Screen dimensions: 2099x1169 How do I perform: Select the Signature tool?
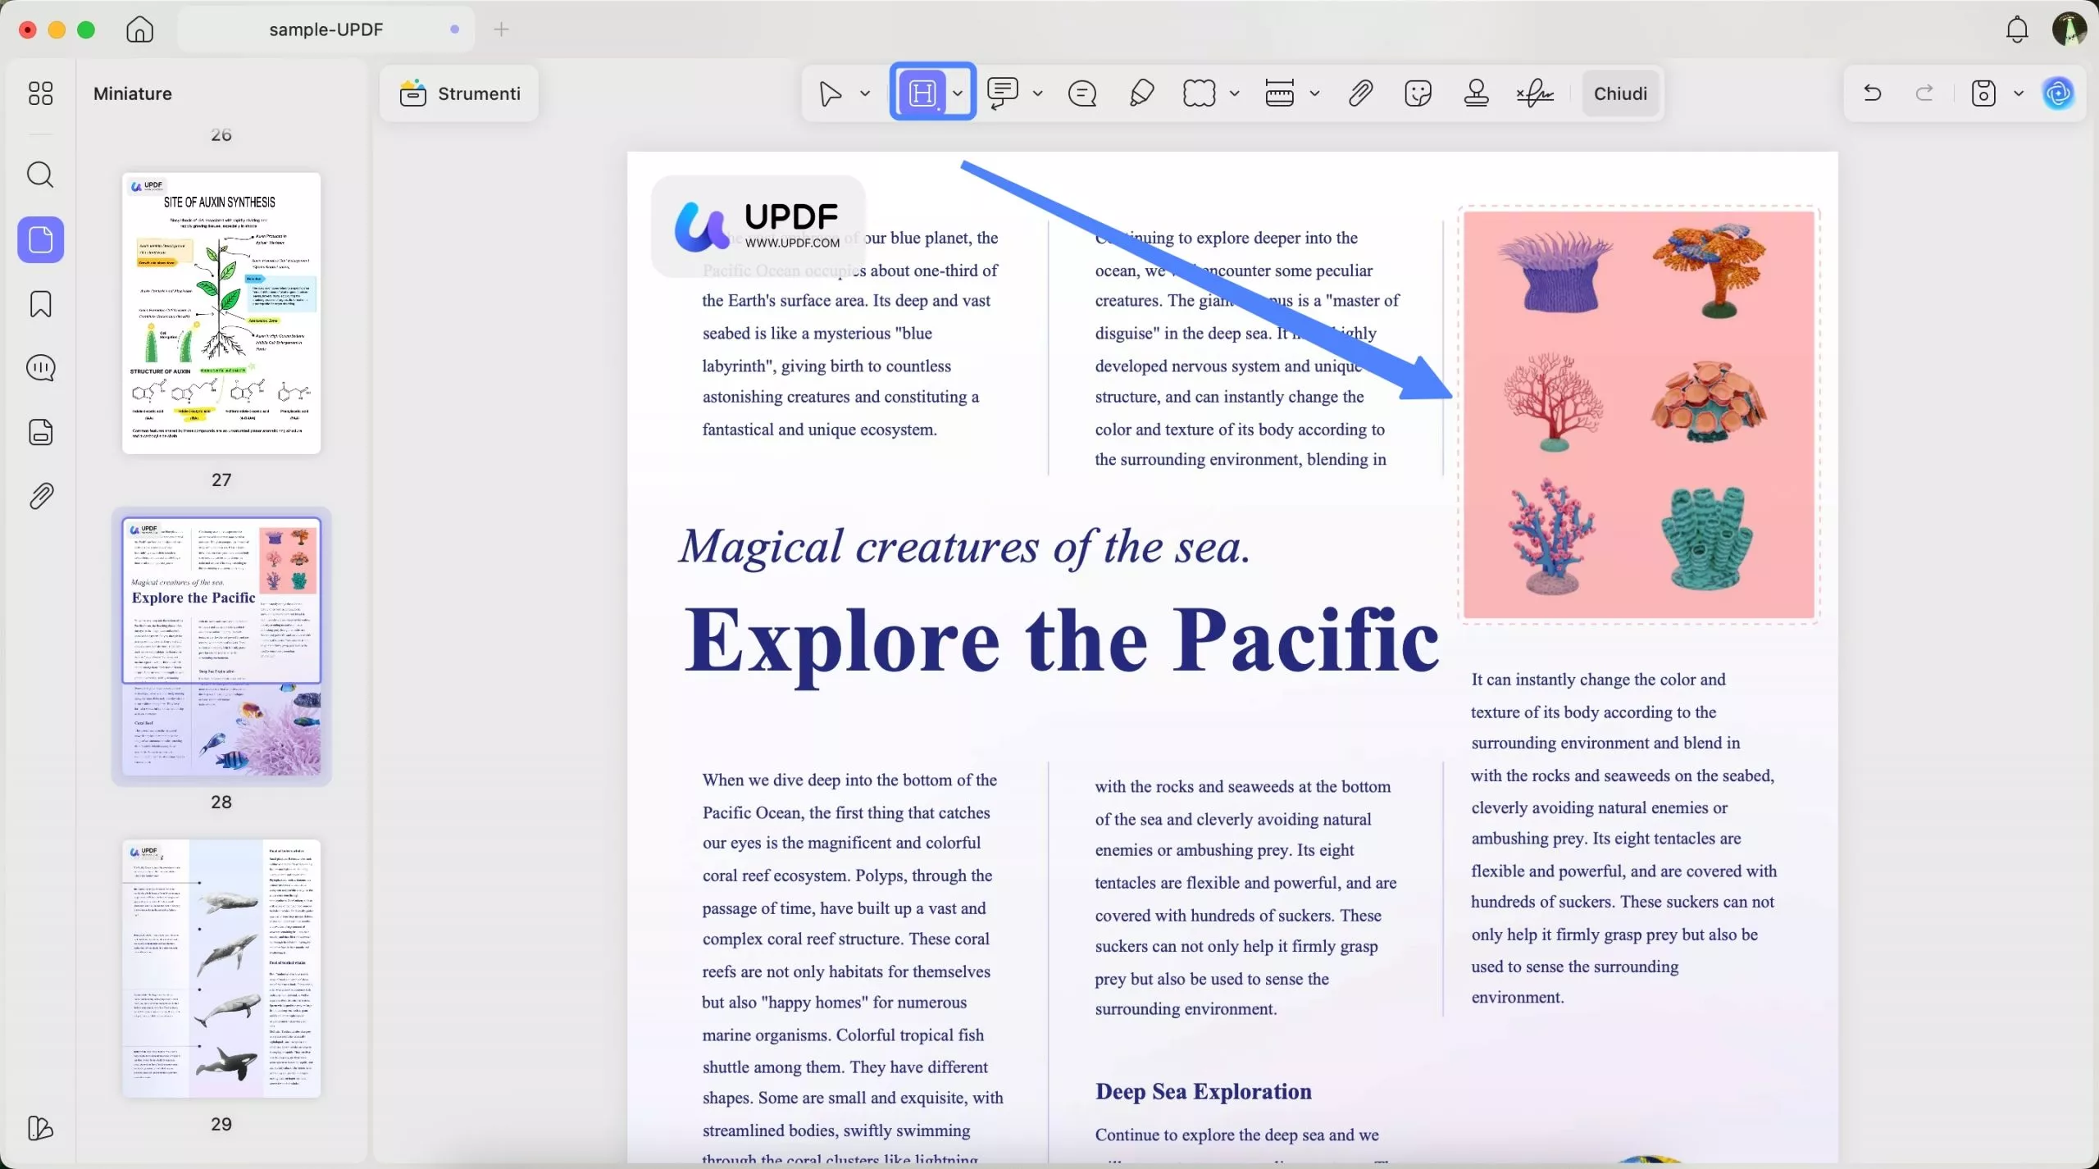tap(1533, 93)
